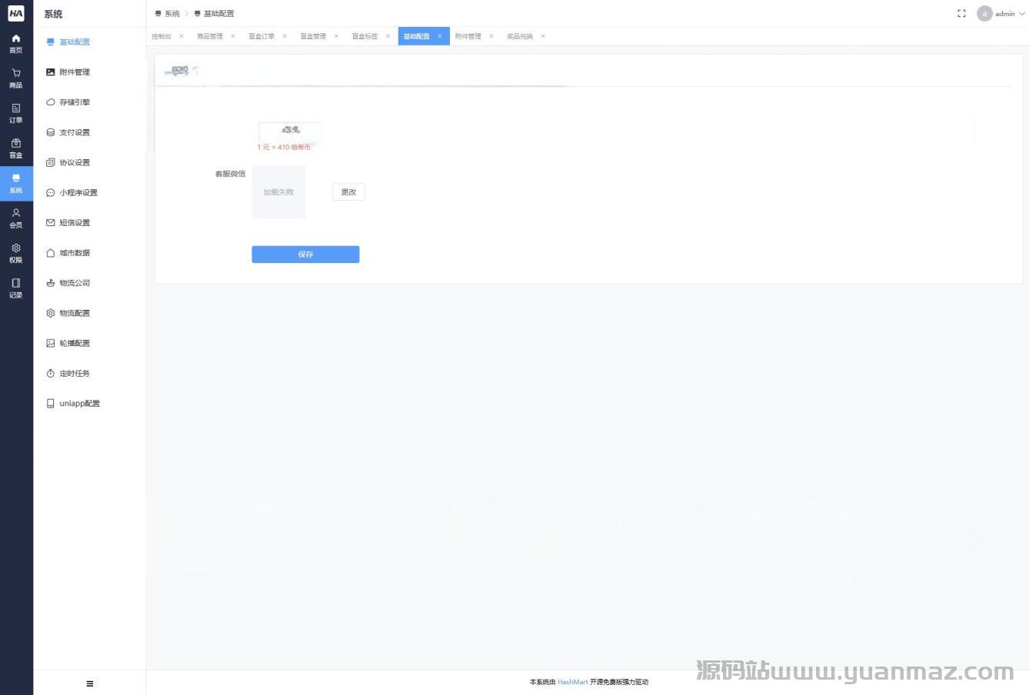This screenshot has width=1029, height=695.
Task: Toggle fullscreen mode icon
Action: tap(961, 14)
